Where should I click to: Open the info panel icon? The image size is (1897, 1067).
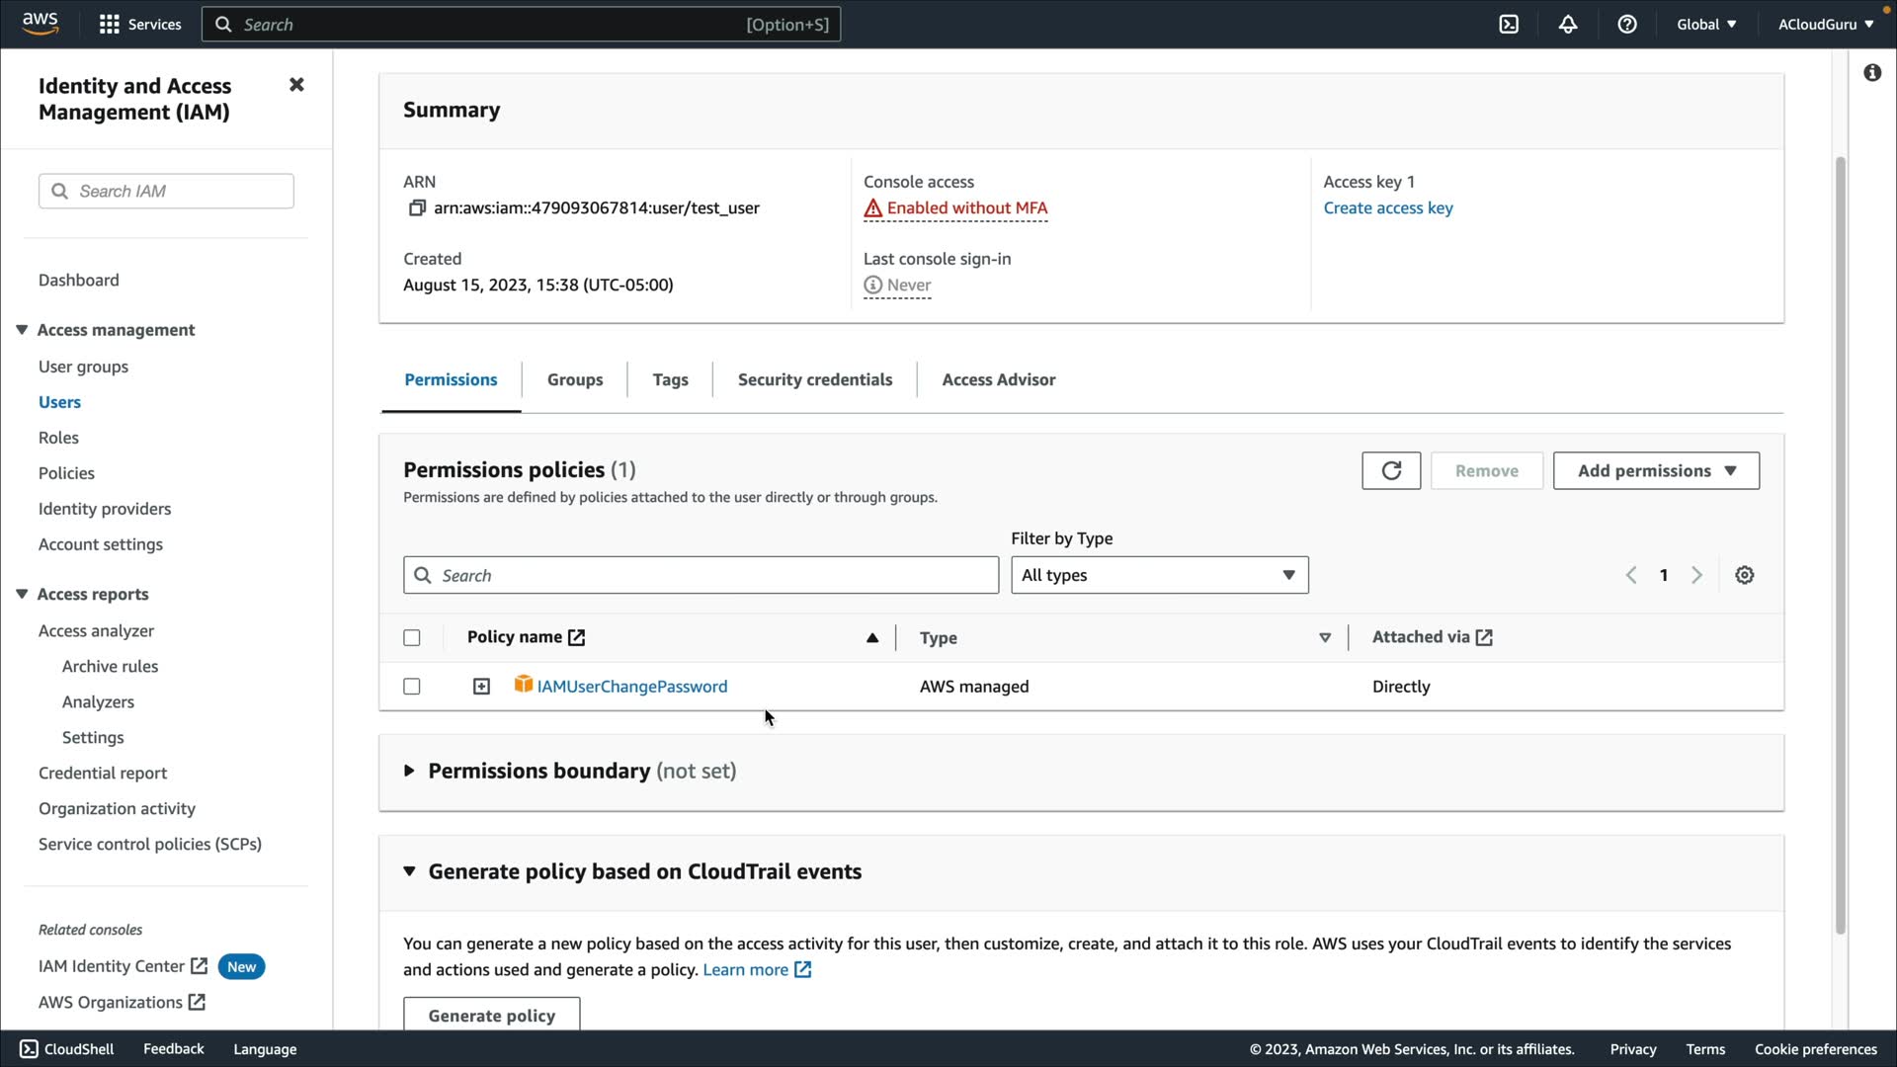1872,73
